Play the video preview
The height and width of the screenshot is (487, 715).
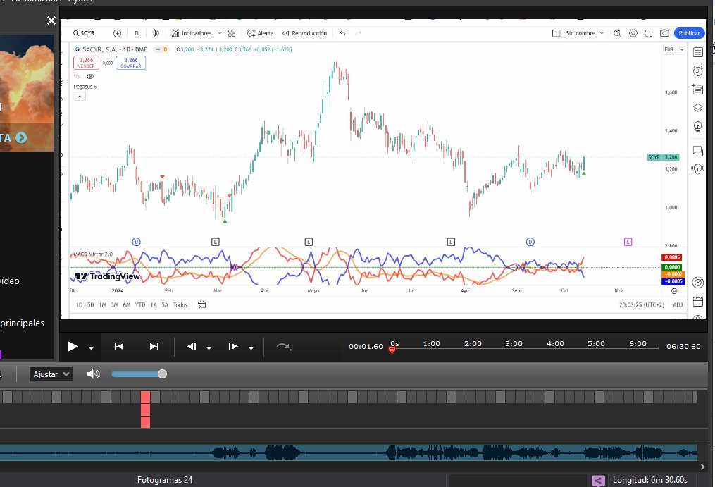(72, 347)
